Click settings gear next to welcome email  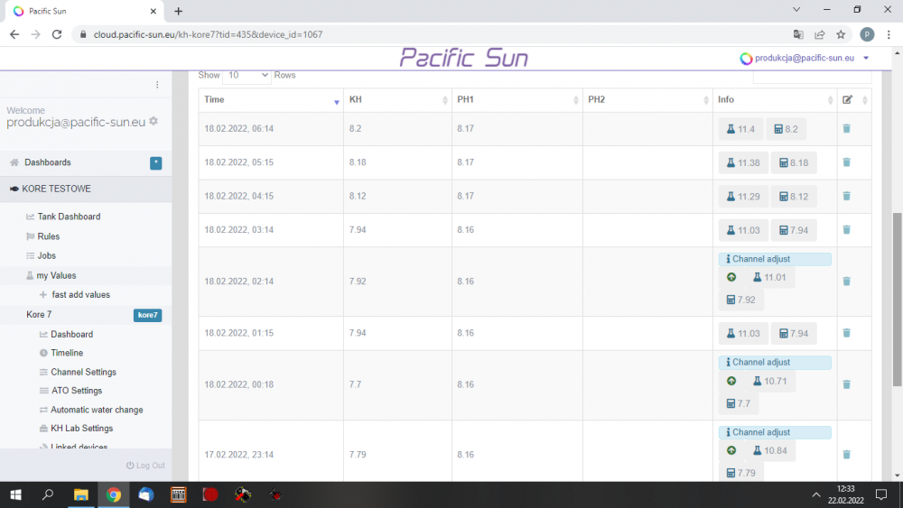pyautogui.click(x=154, y=122)
